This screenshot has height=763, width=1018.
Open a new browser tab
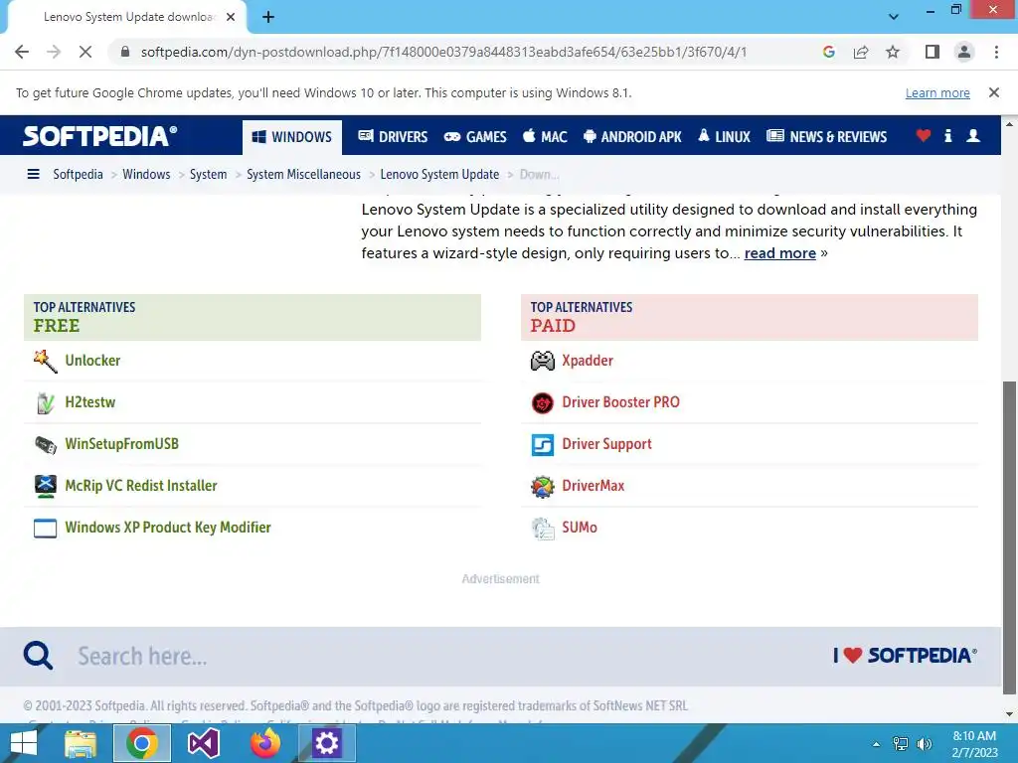click(268, 17)
